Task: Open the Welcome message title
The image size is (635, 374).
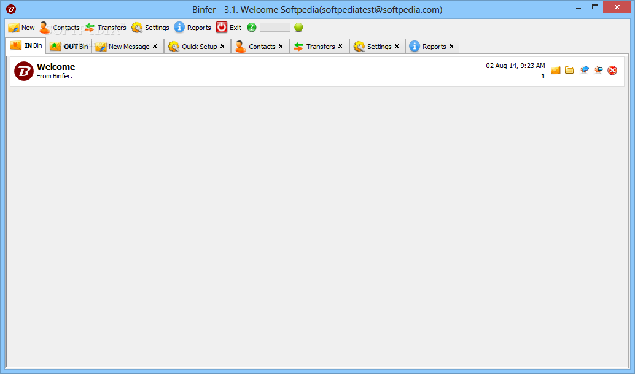Action: coord(56,67)
